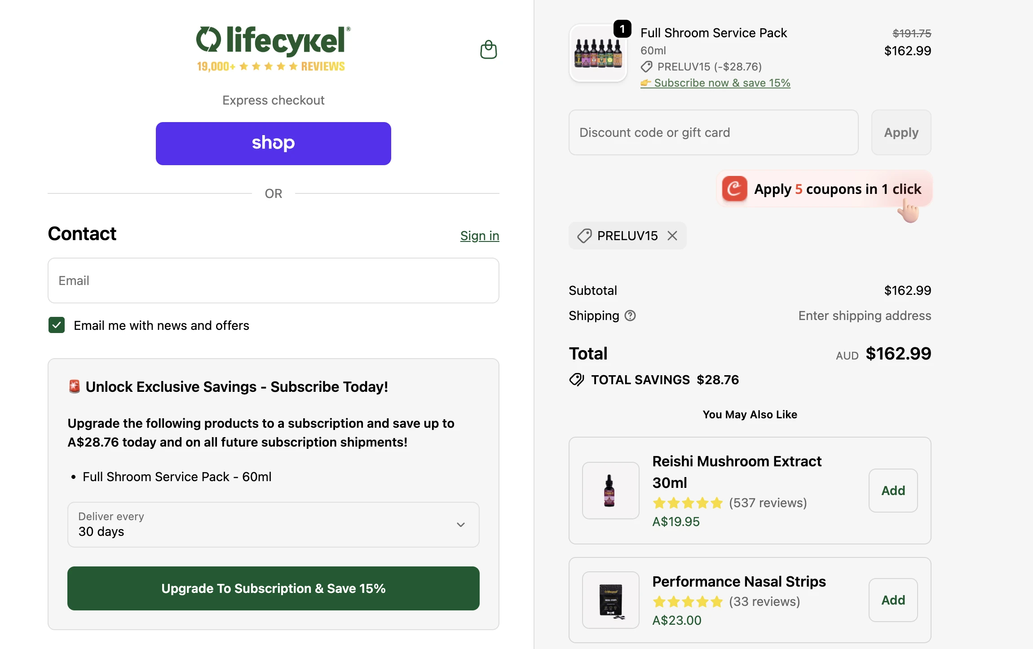Focus the Discount code or gift card field
This screenshot has width=1033, height=649.
[713, 132]
